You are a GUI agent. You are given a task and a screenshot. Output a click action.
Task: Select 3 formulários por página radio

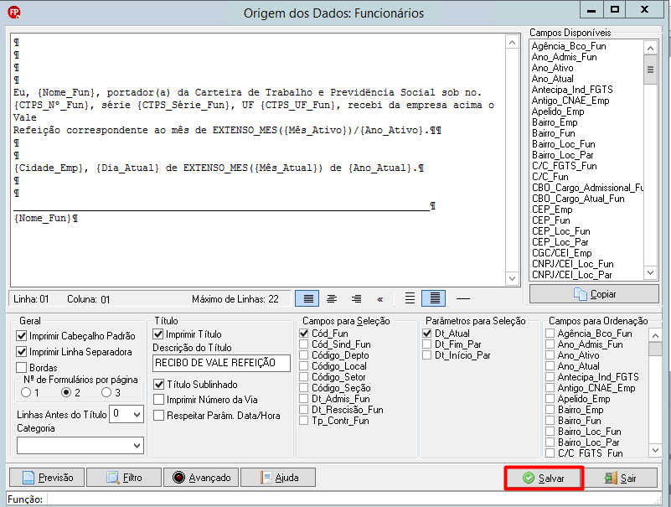pyautogui.click(x=111, y=392)
